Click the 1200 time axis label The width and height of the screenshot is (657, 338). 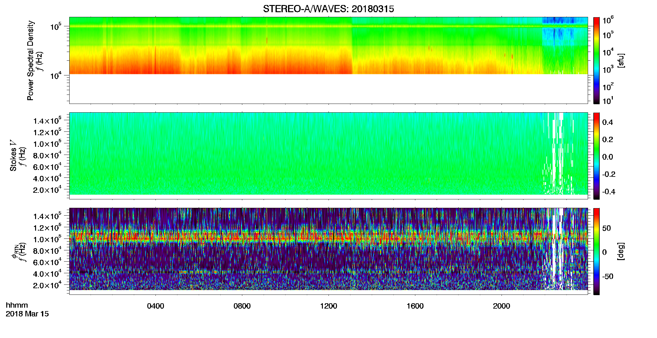(328, 306)
